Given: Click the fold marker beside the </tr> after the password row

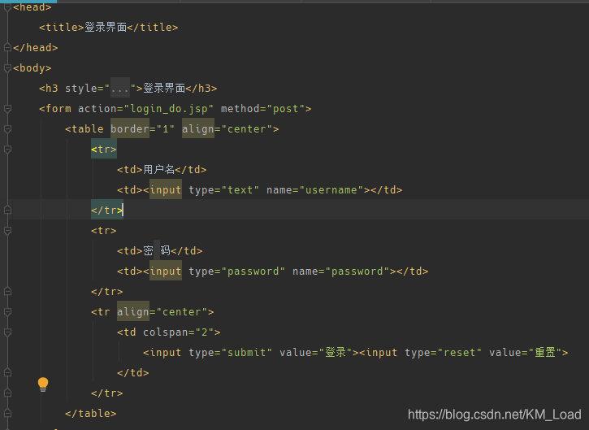Looking at the screenshot, I should (7, 291).
